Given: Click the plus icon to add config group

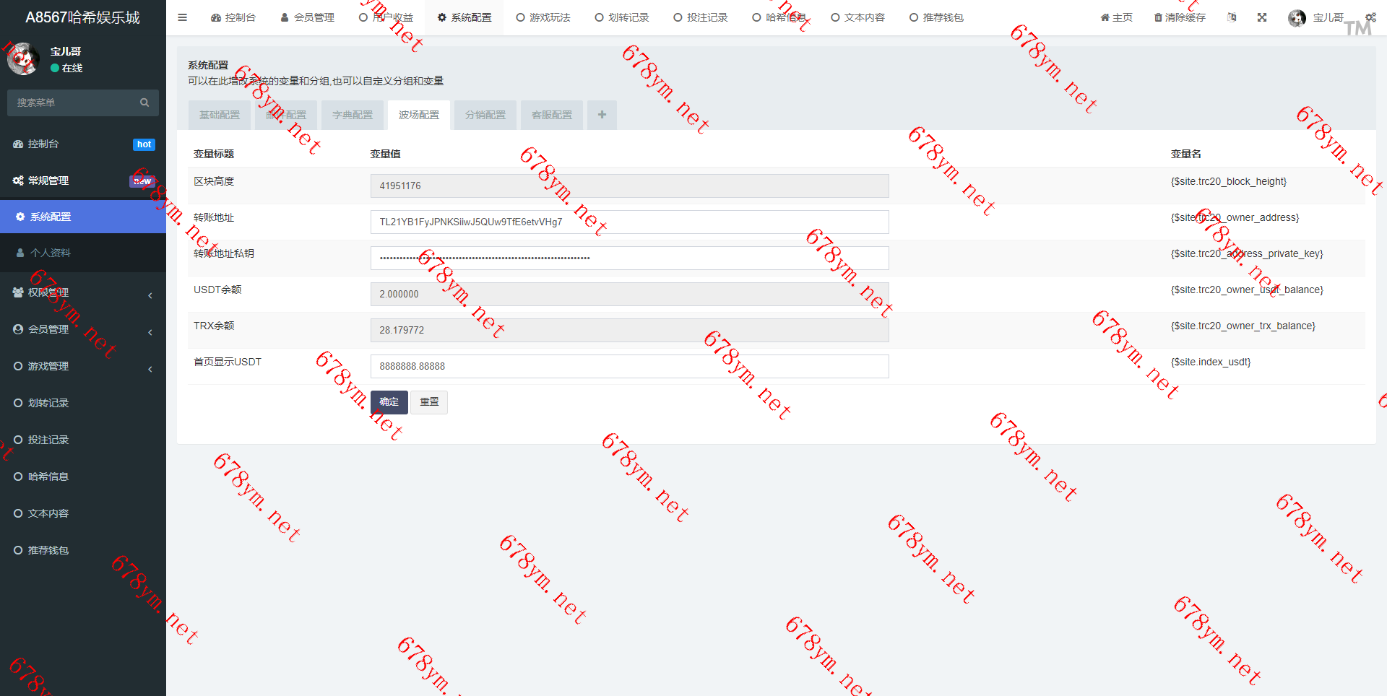Looking at the screenshot, I should 602,115.
